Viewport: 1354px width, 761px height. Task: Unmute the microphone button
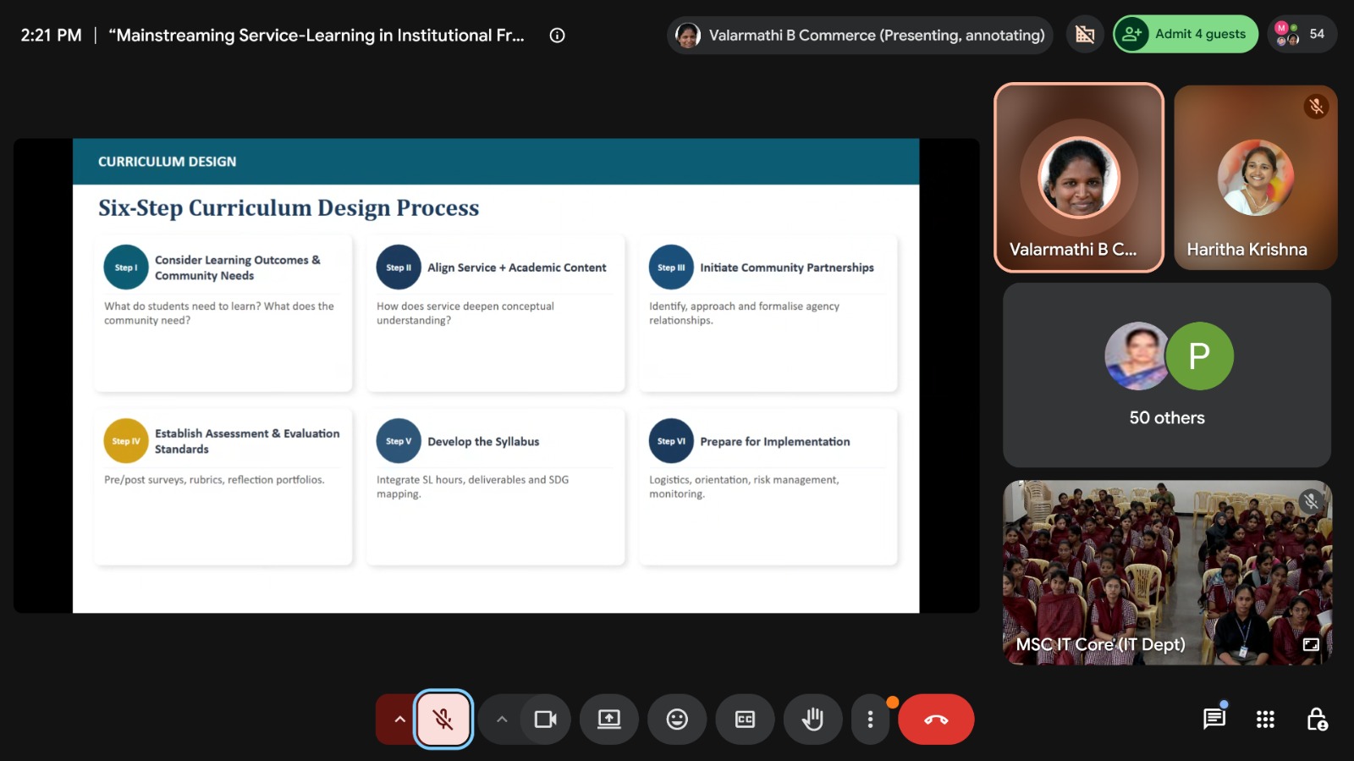[443, 720]
